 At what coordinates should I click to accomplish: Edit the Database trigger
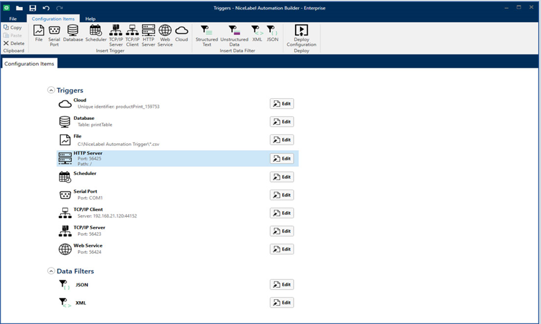(x=282, y=122)
